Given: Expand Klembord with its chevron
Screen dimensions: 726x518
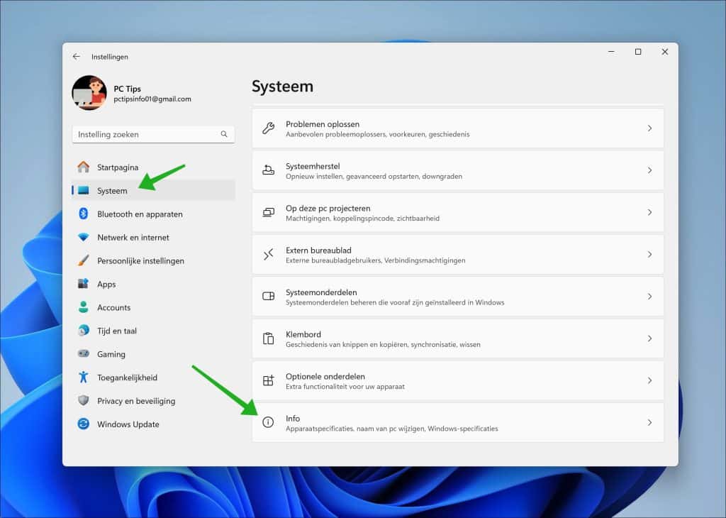Looking at the screenshot, I should (649, 338).
